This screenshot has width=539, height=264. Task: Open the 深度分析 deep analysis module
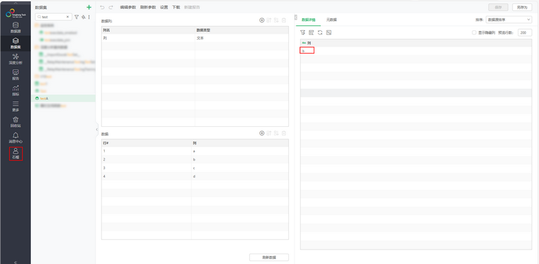tap(16, 59)
